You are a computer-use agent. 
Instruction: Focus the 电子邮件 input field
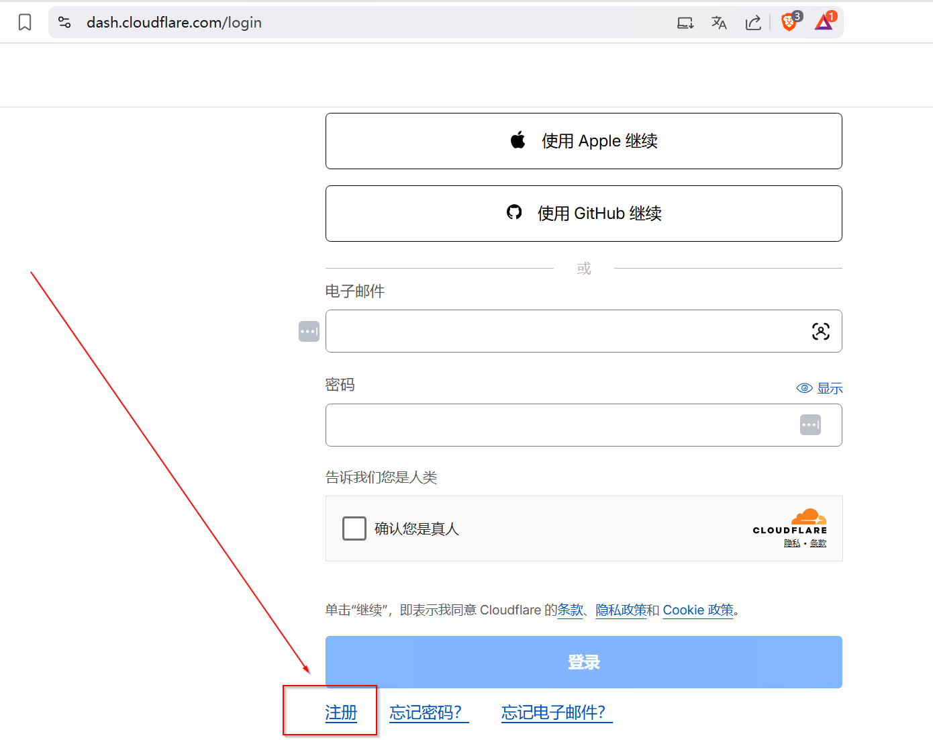[584, 331]
